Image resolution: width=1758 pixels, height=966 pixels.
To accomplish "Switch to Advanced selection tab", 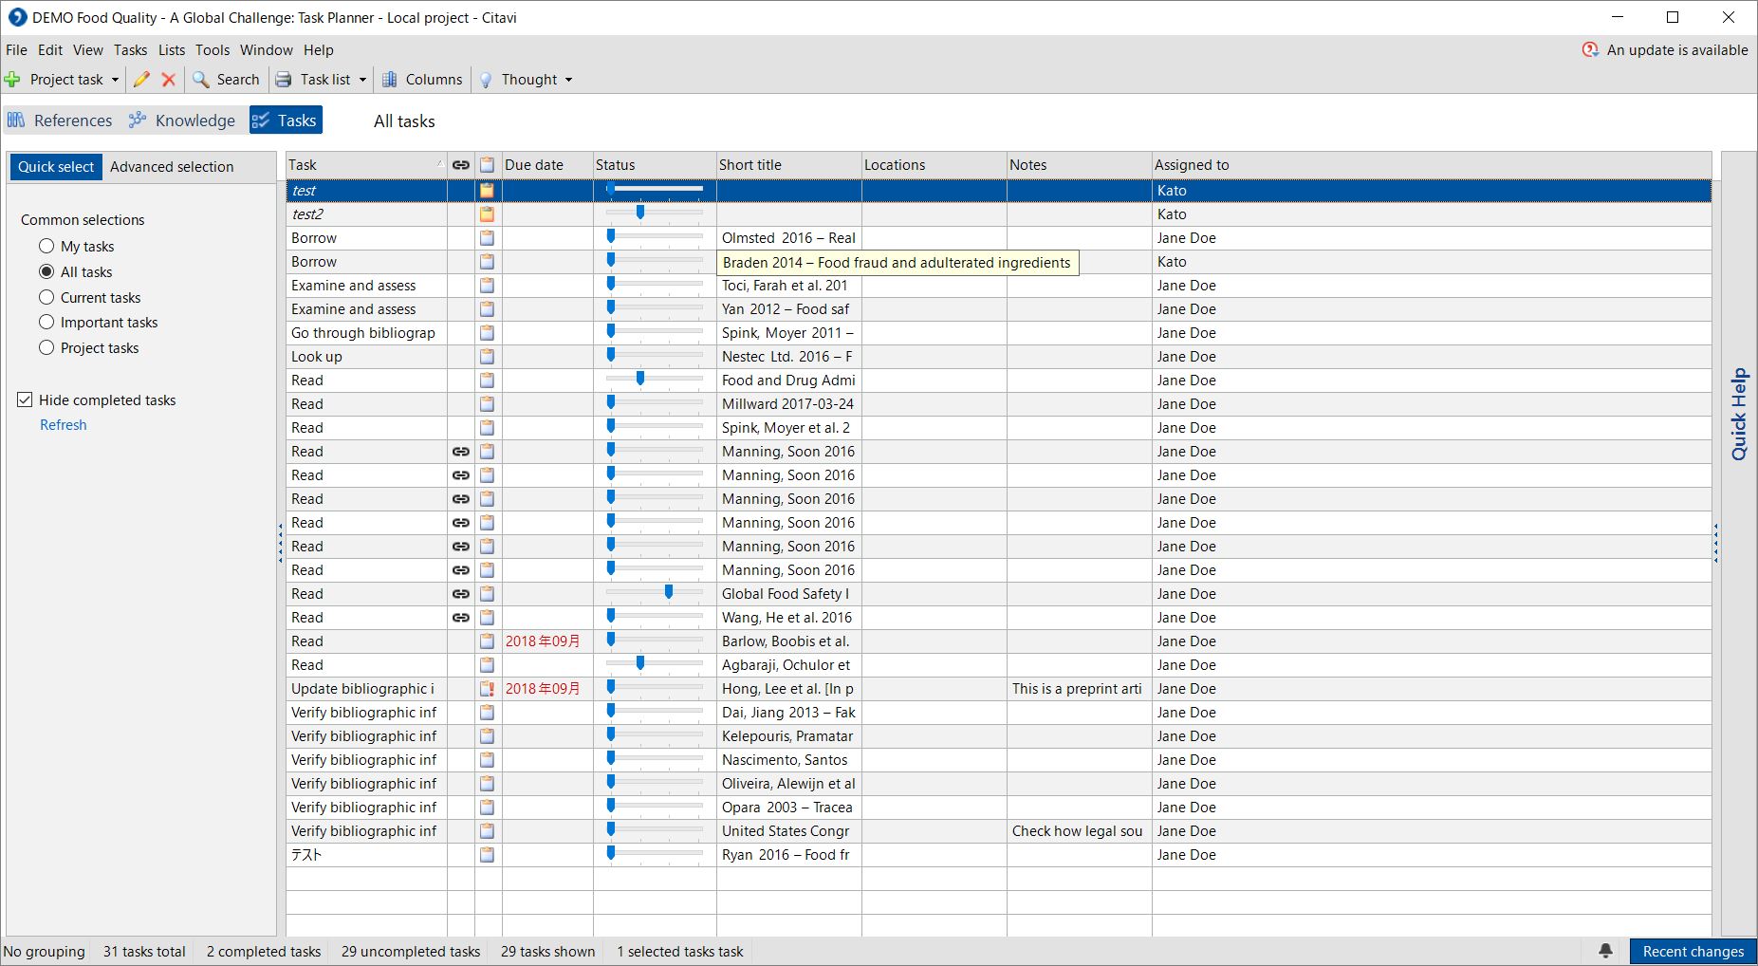I will (172, 167).
